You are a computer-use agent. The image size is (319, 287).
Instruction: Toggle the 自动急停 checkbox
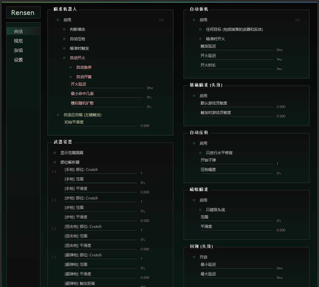pos(71,67)
